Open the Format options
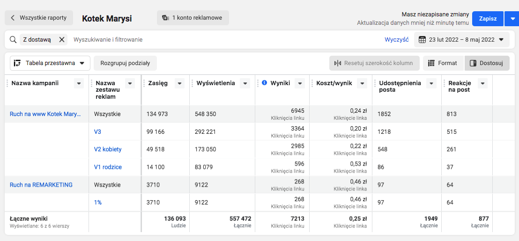Screen dimensions: 519x241 click(x=443, y=63)
